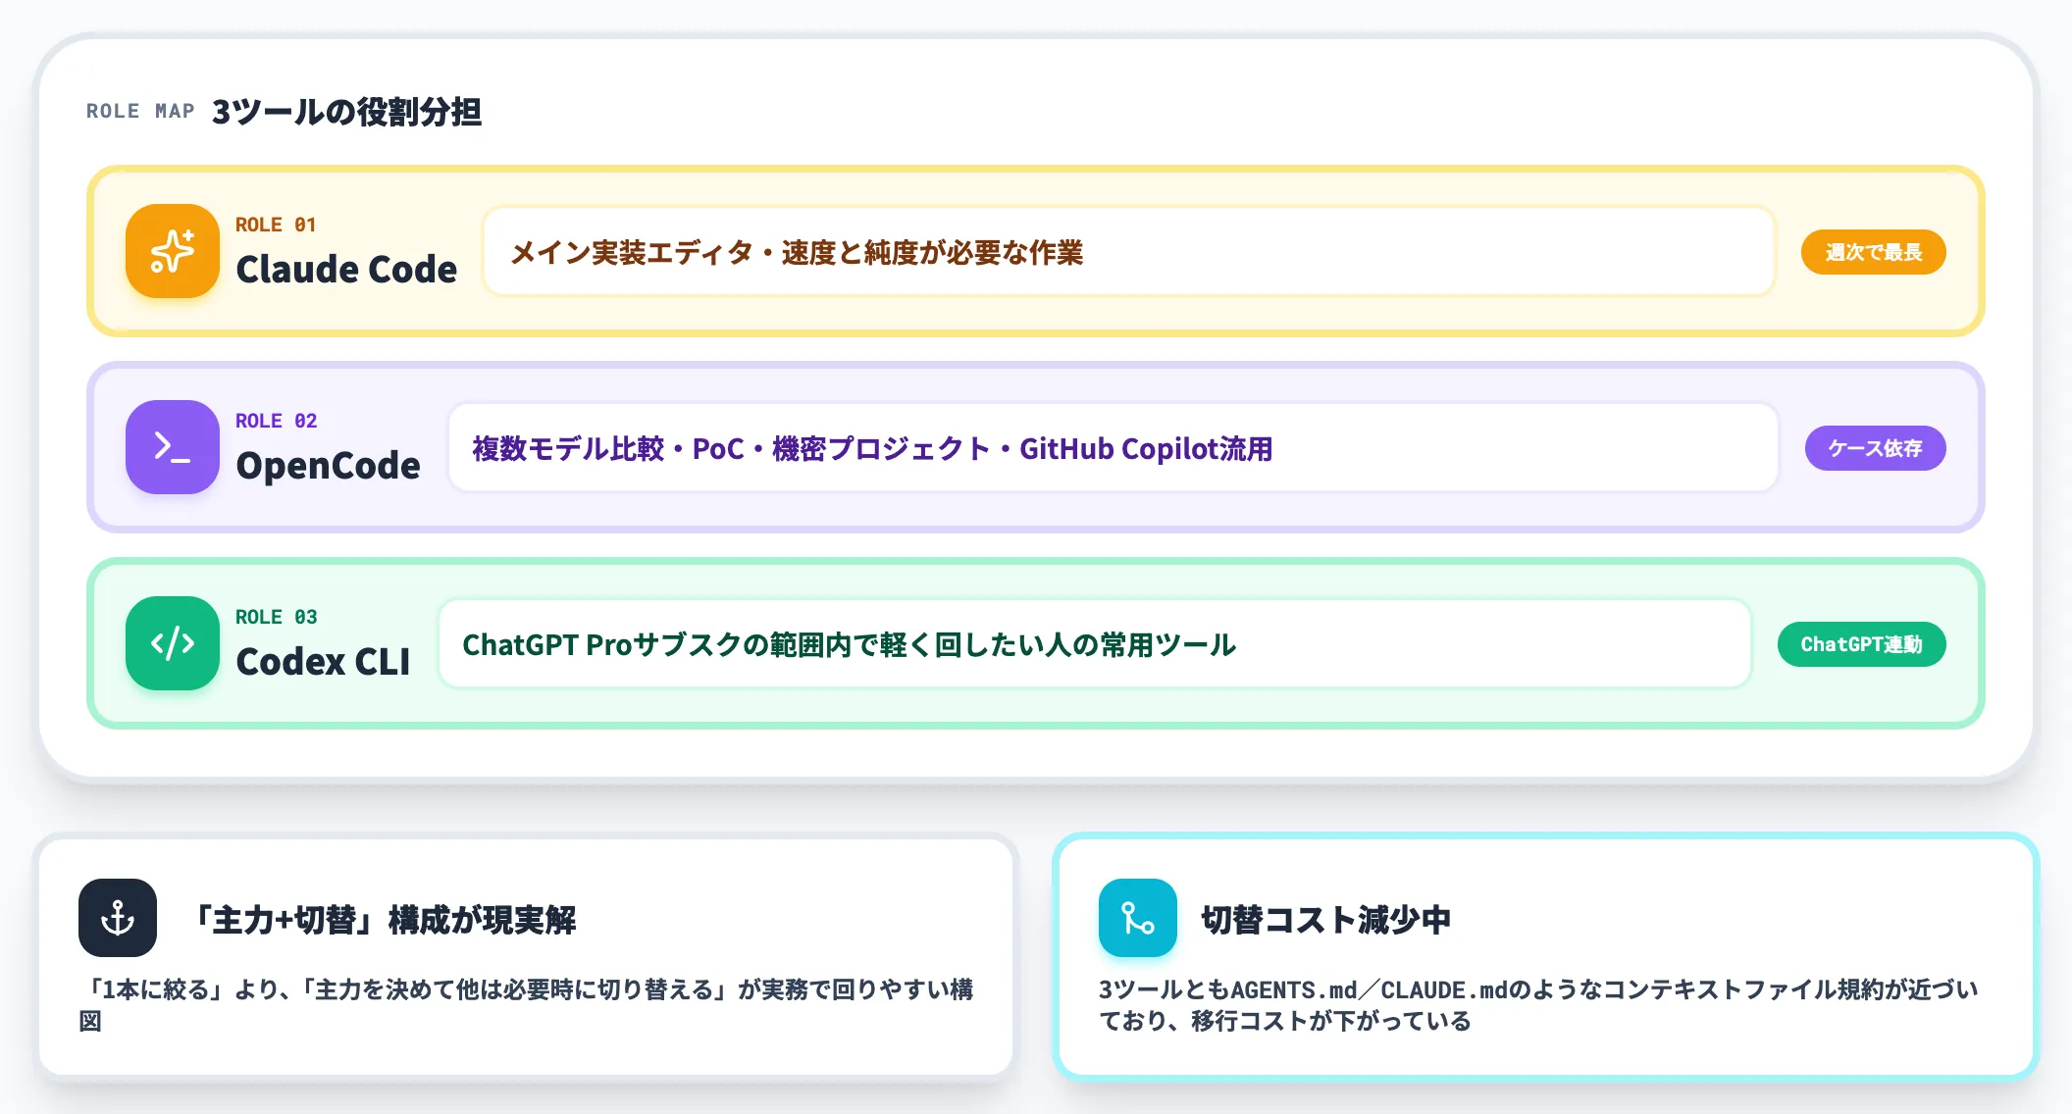2072x1114 pixels.
Task: Click the orange sparkle icon for Claude Code
Action: click(173, 251)
